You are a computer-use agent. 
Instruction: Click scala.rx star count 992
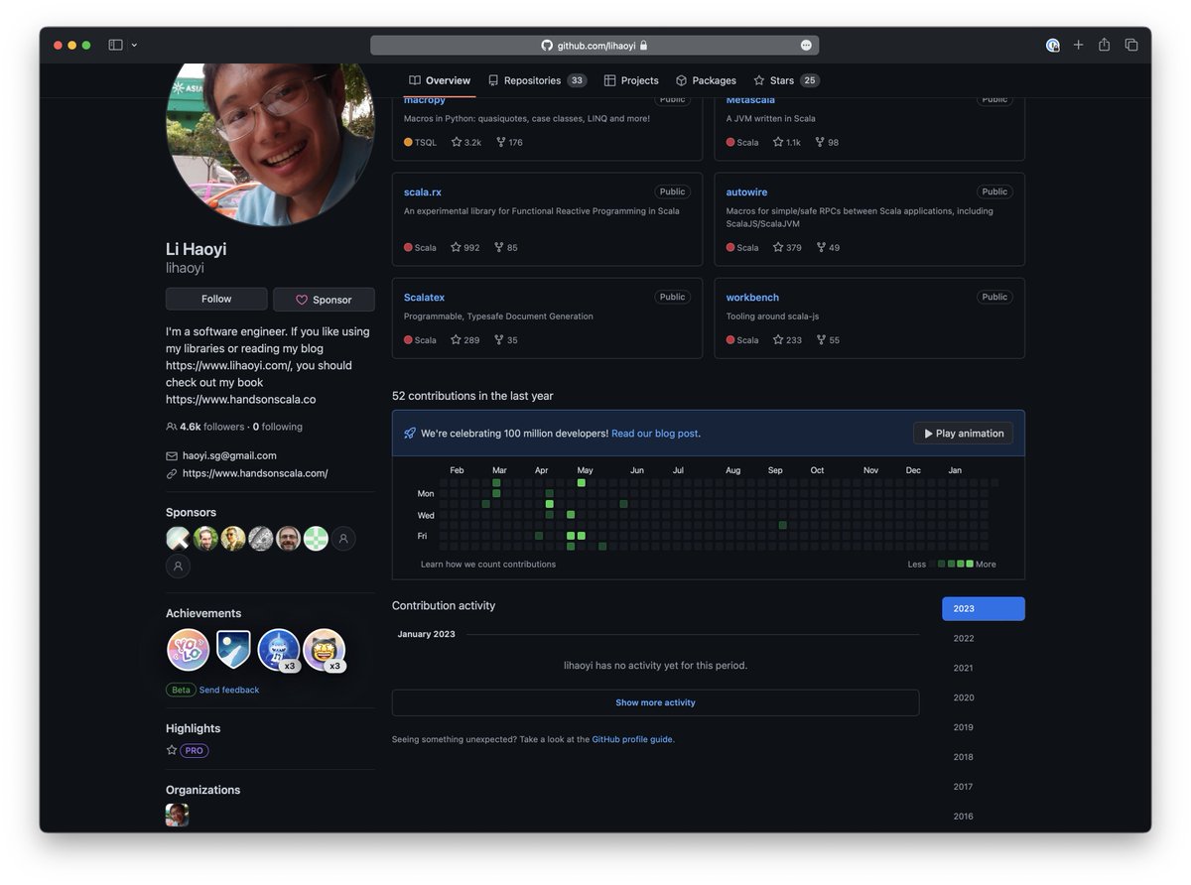[465, 247]
